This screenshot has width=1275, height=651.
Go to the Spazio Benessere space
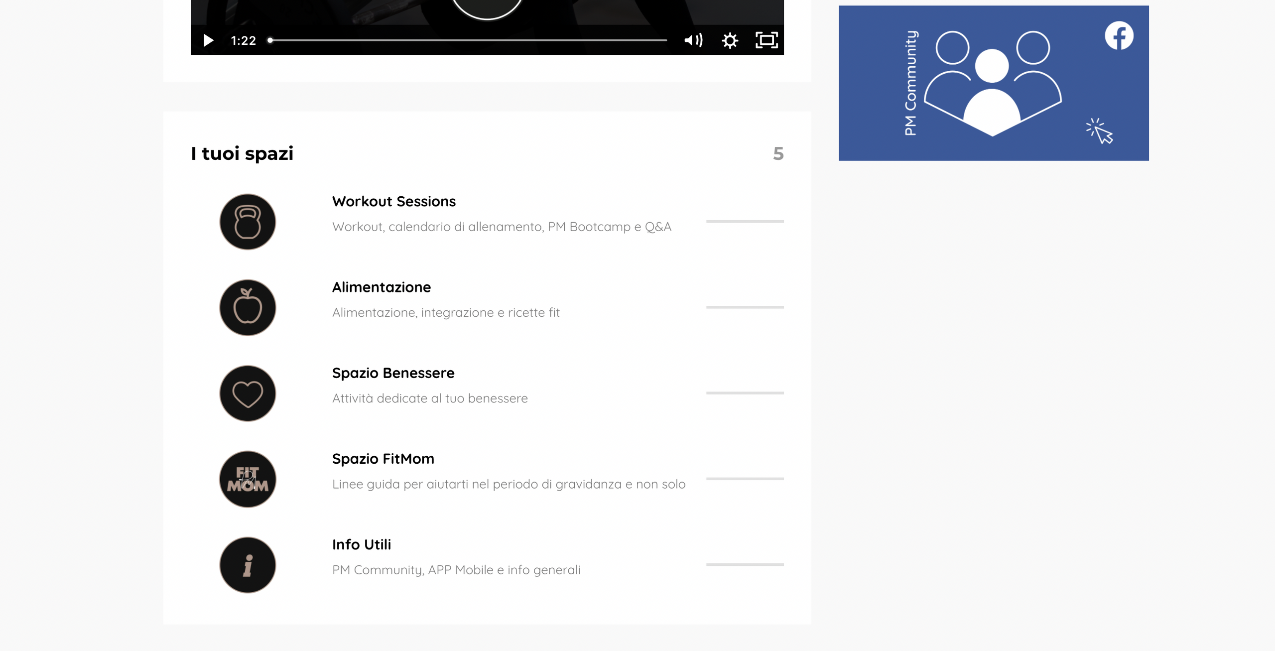(x=393, y=373)
